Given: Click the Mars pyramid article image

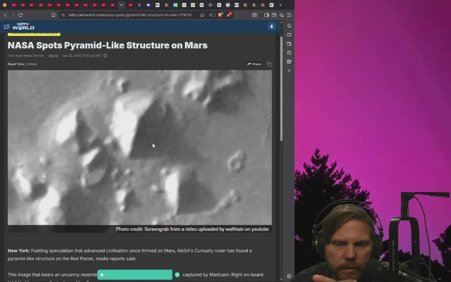Looking at the screenshot, I should click(140, 147).
